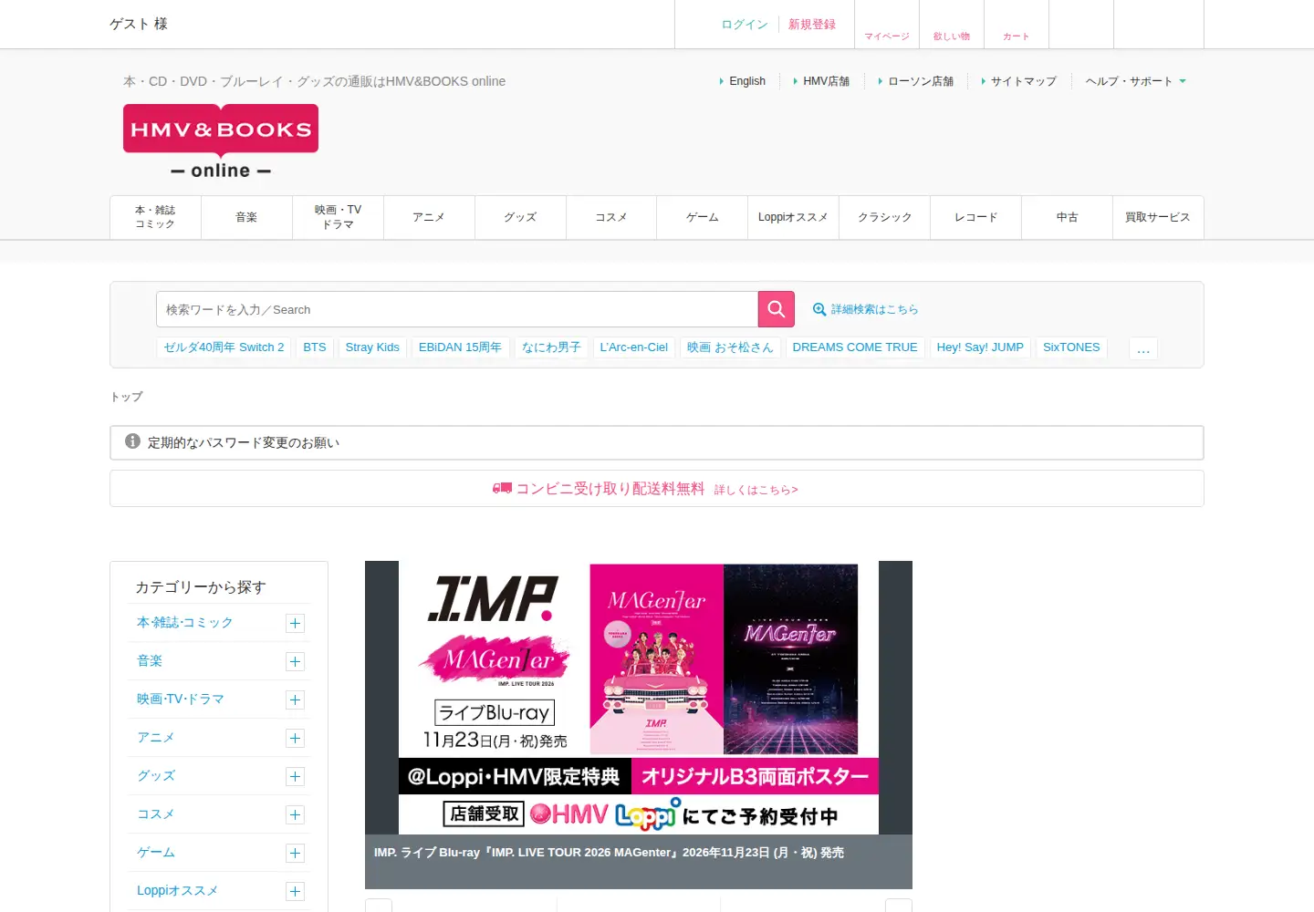Image resolution: width=1314 pixels, height=912 pixels.
Task: Click the HMV&BOOKS online logo
Action: coord(221,141)
